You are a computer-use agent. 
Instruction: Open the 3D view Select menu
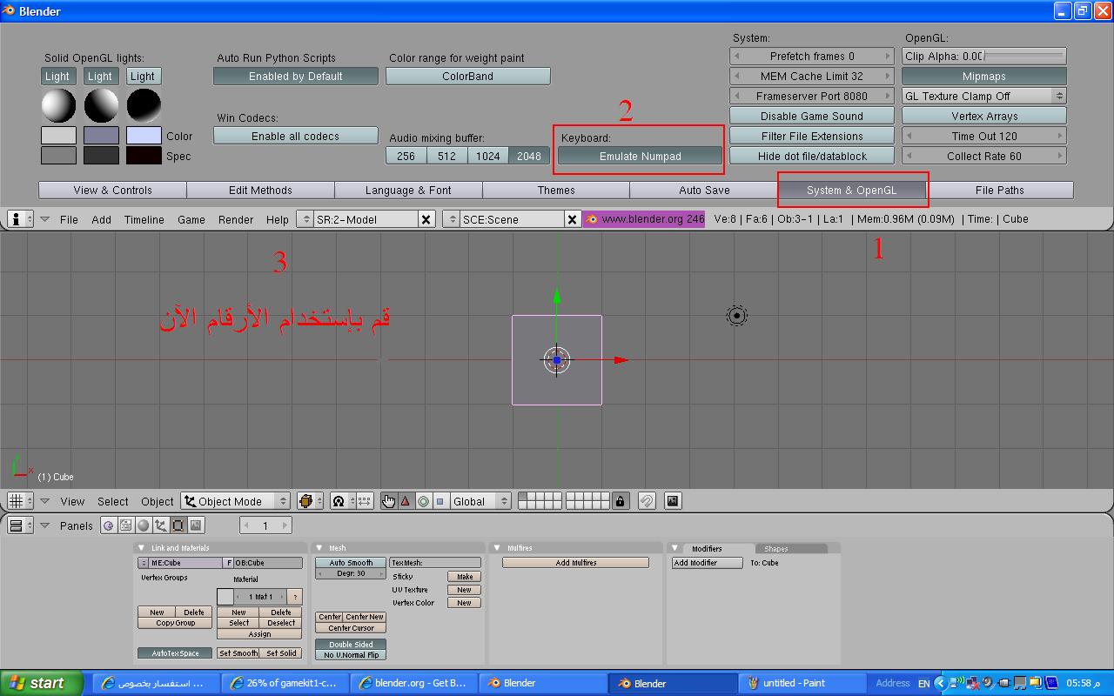[x=113, y=502]
